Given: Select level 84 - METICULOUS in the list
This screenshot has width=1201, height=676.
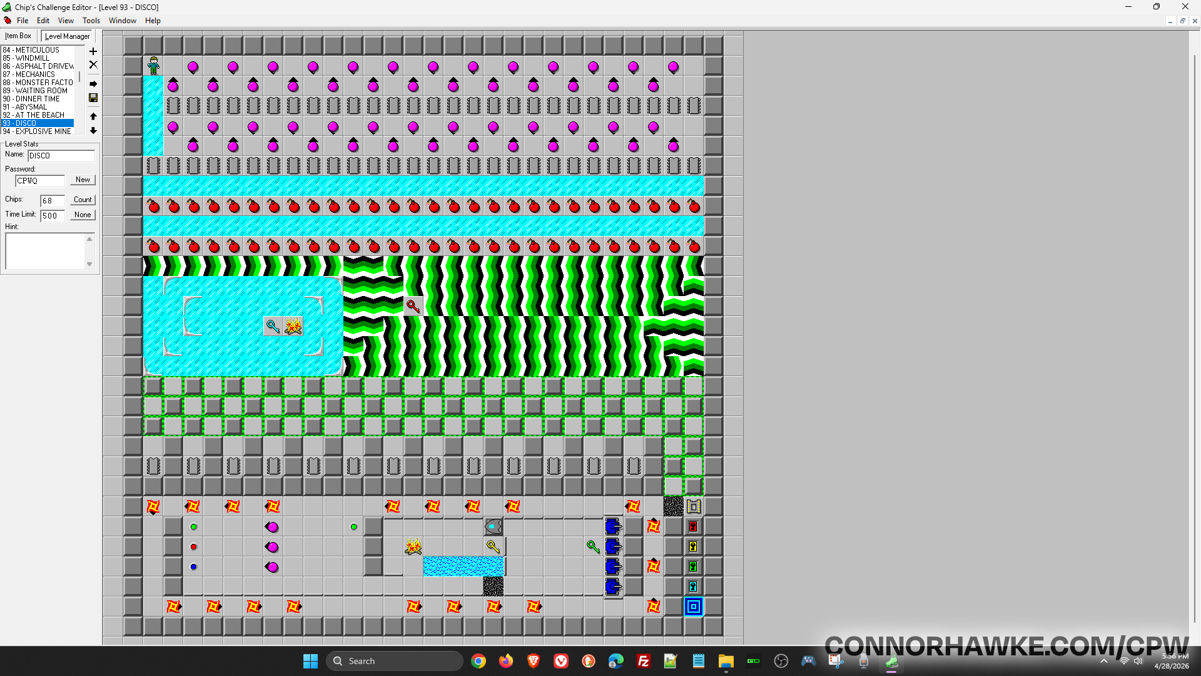Looking at the screenshot, I should [x=38, y=50].
